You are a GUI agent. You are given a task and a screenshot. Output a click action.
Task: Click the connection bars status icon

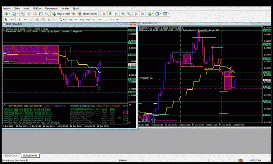[241, 161]
